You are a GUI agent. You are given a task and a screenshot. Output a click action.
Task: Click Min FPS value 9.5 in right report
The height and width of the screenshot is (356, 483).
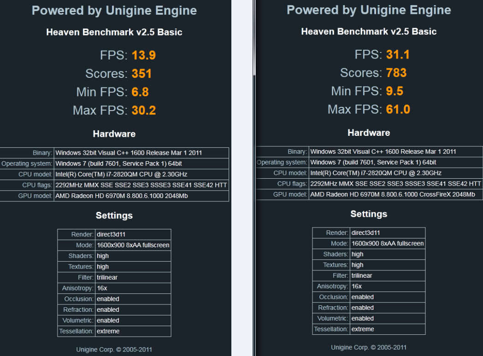395,91
